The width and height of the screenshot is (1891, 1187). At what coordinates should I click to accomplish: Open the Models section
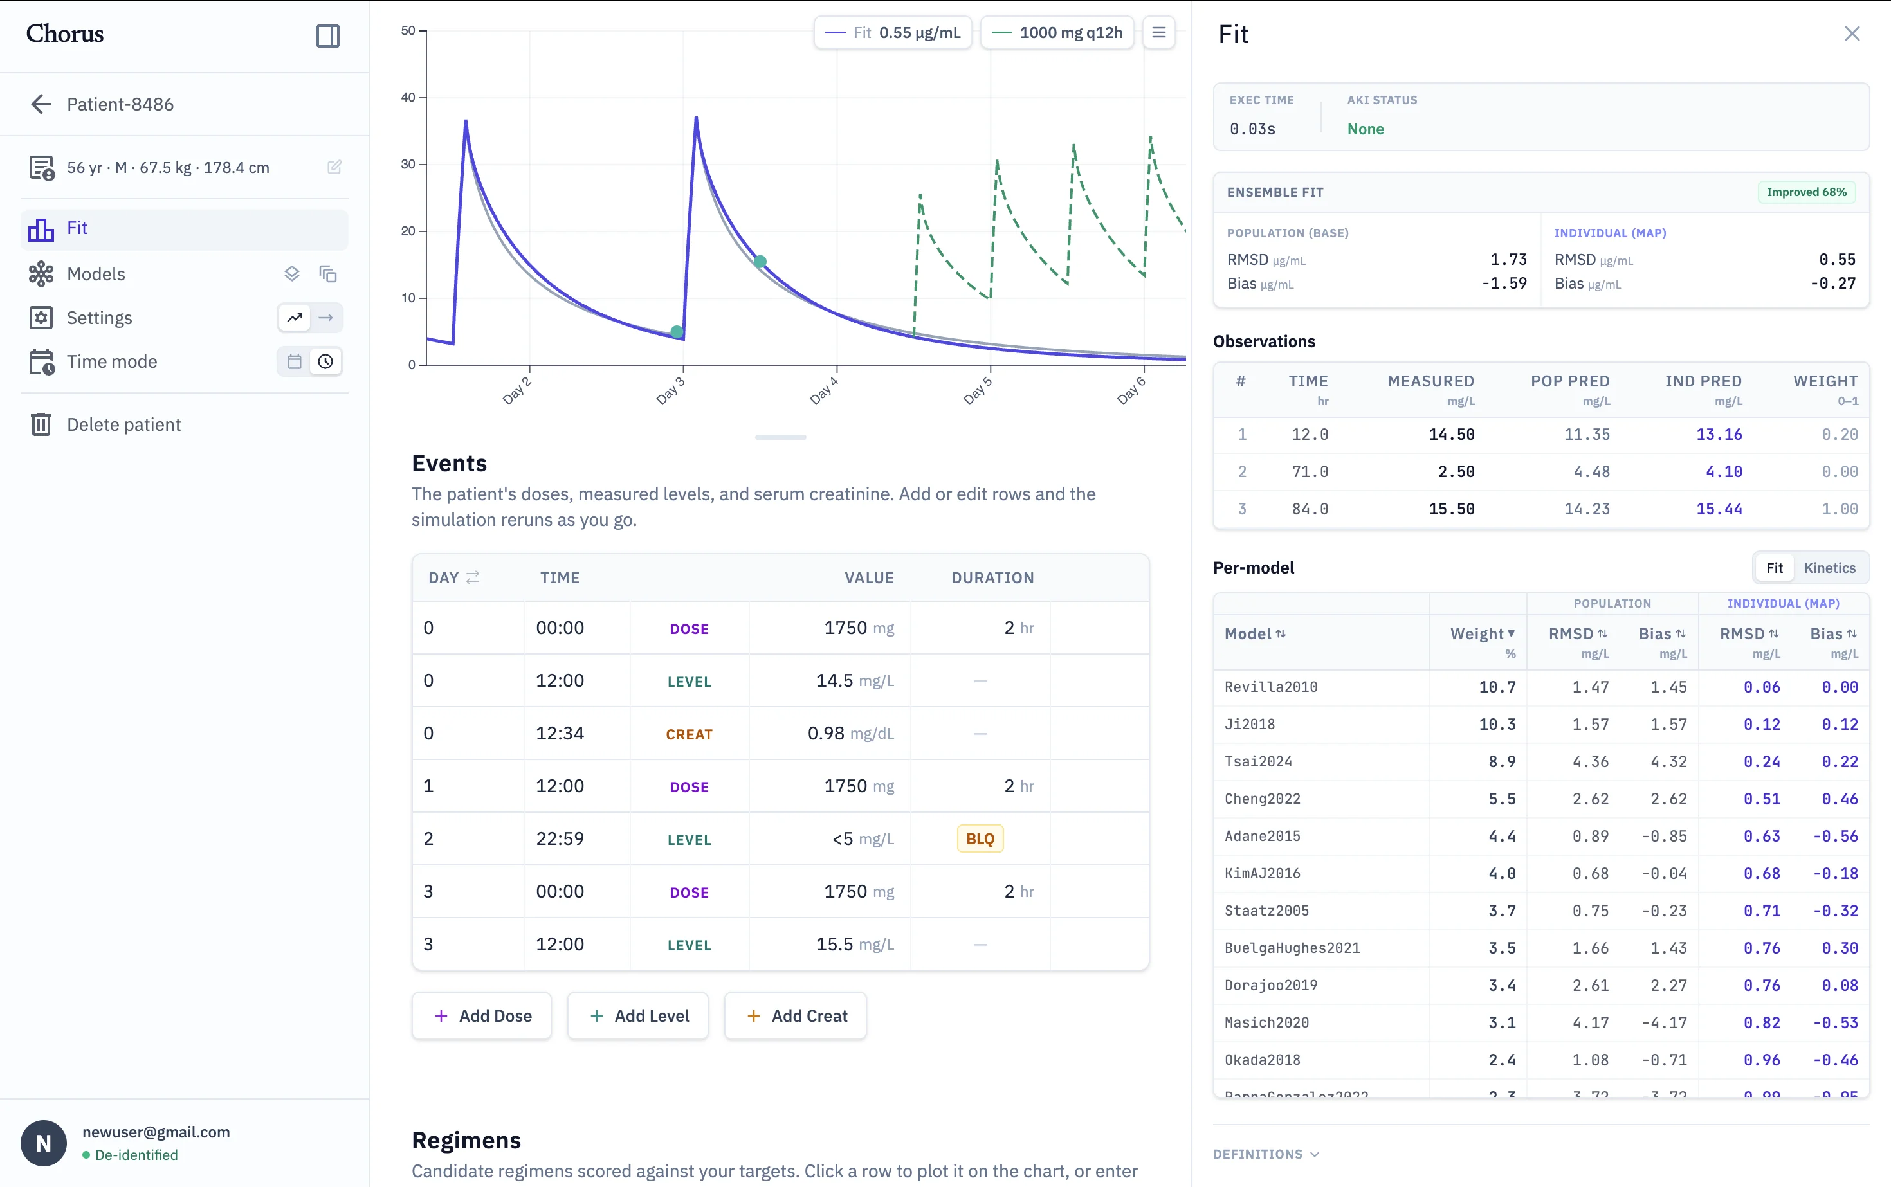point(96,274)
